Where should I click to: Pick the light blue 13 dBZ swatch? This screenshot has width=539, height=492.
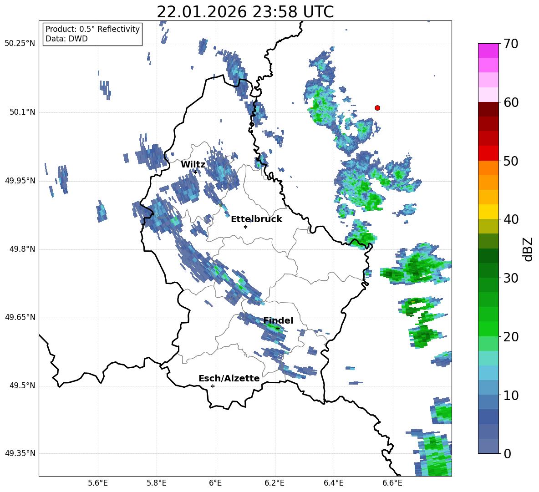coord(488,373)
